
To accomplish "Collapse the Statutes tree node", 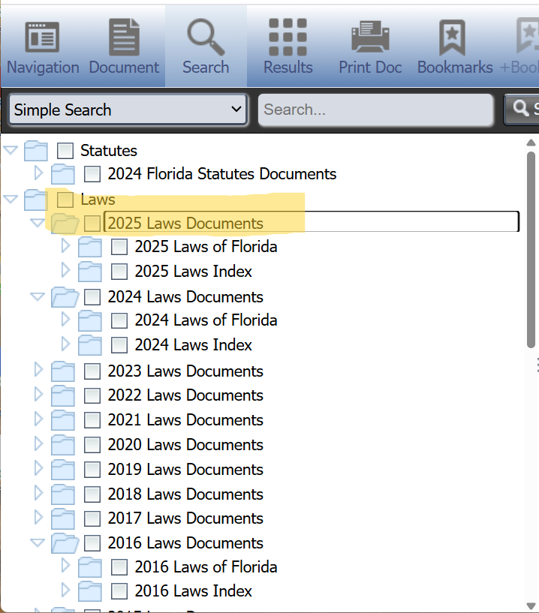I will [11, 150].
